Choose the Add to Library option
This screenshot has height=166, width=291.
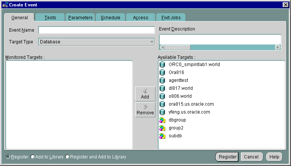coord(32,157)
